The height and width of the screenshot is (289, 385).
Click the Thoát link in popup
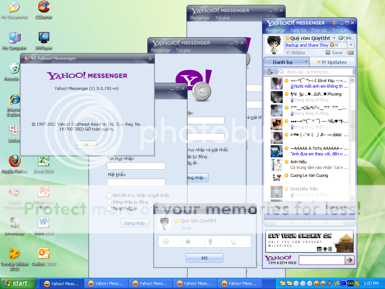[x=186, y=228]
